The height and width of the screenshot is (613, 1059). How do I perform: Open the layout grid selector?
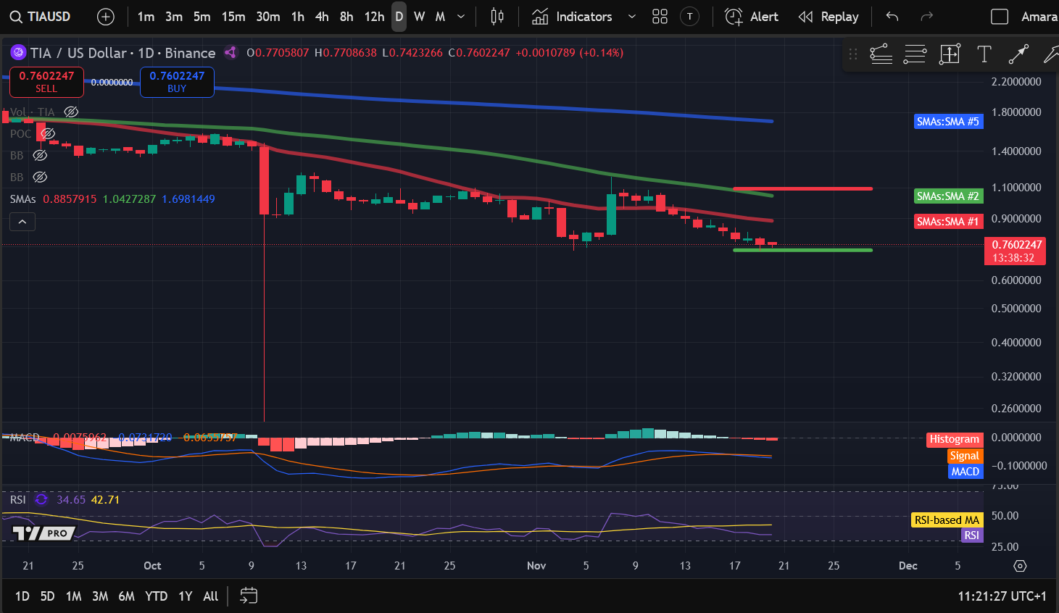(x=660, y=16)
